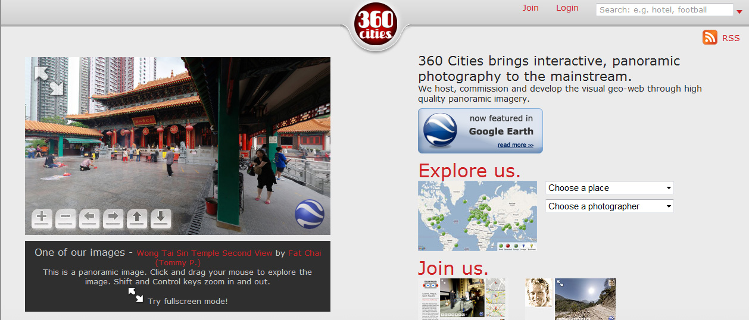The height and width of the screenshot is (320, 749).
Task: Click the search input field
Action: pos(664,10)
